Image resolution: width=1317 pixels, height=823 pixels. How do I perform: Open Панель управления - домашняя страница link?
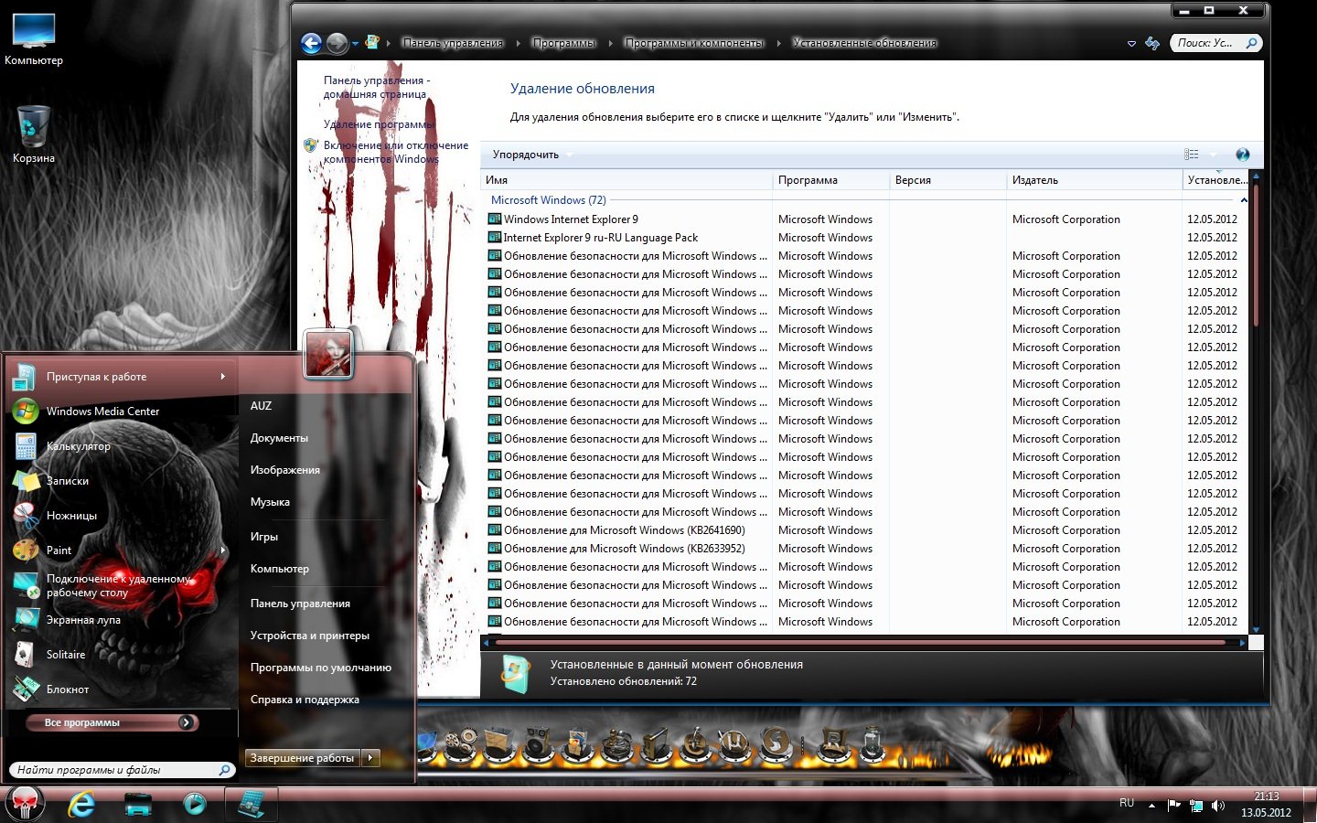tap(376, 87)
